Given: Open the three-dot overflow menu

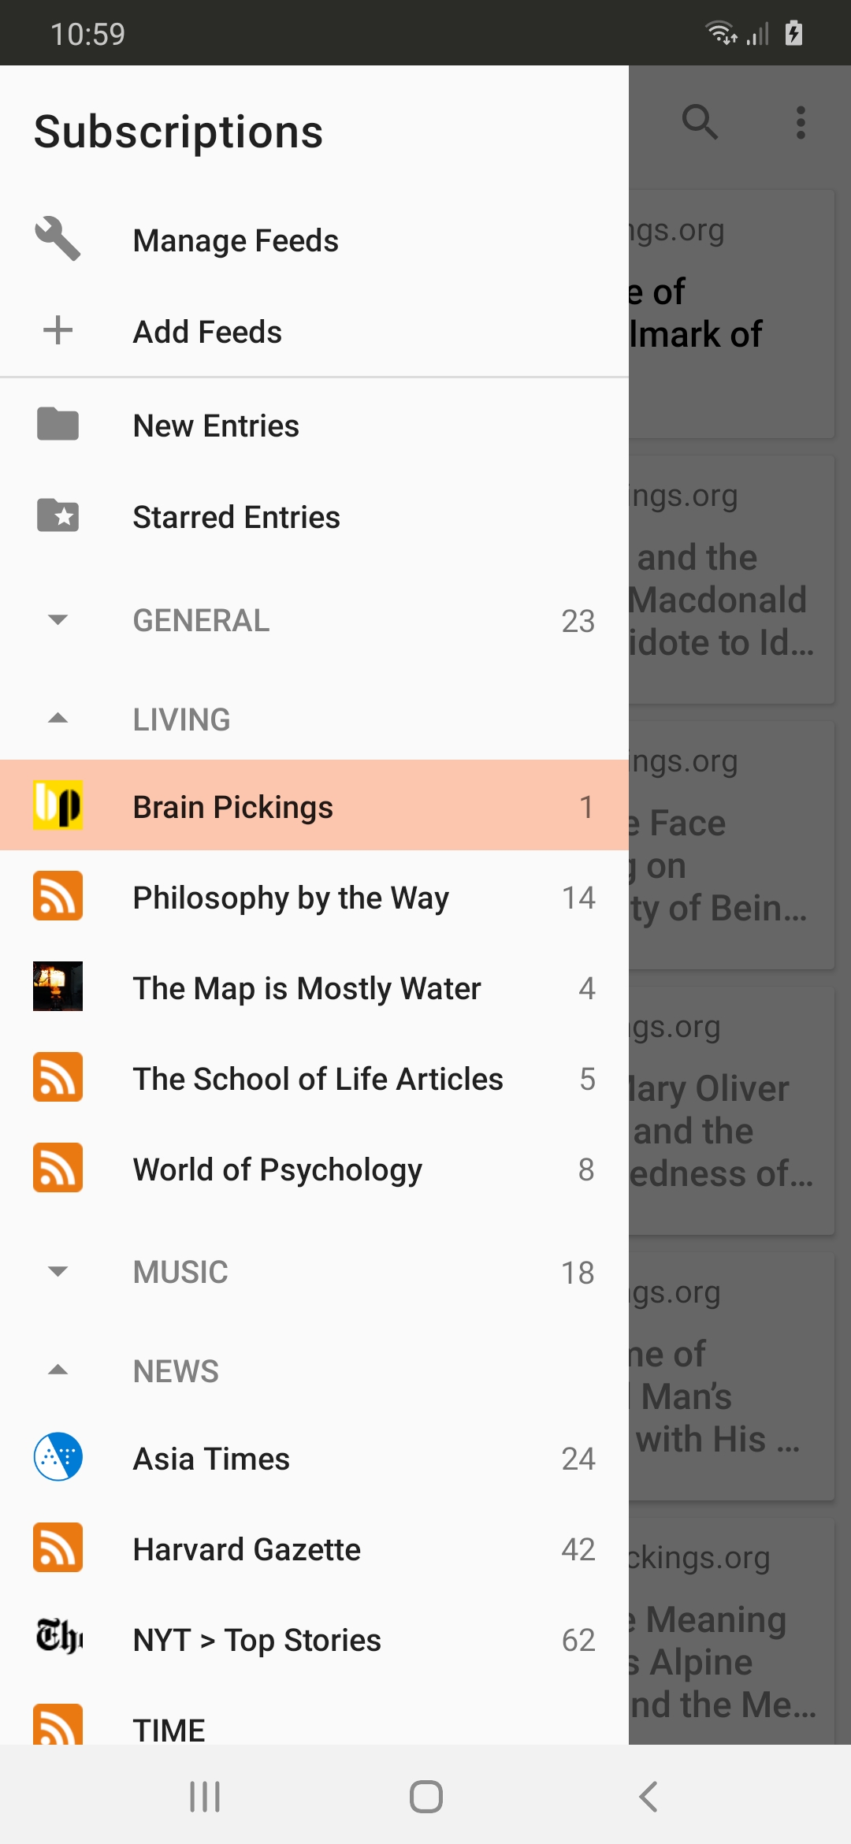Looking at the screenshot, I should pos(801,122).
